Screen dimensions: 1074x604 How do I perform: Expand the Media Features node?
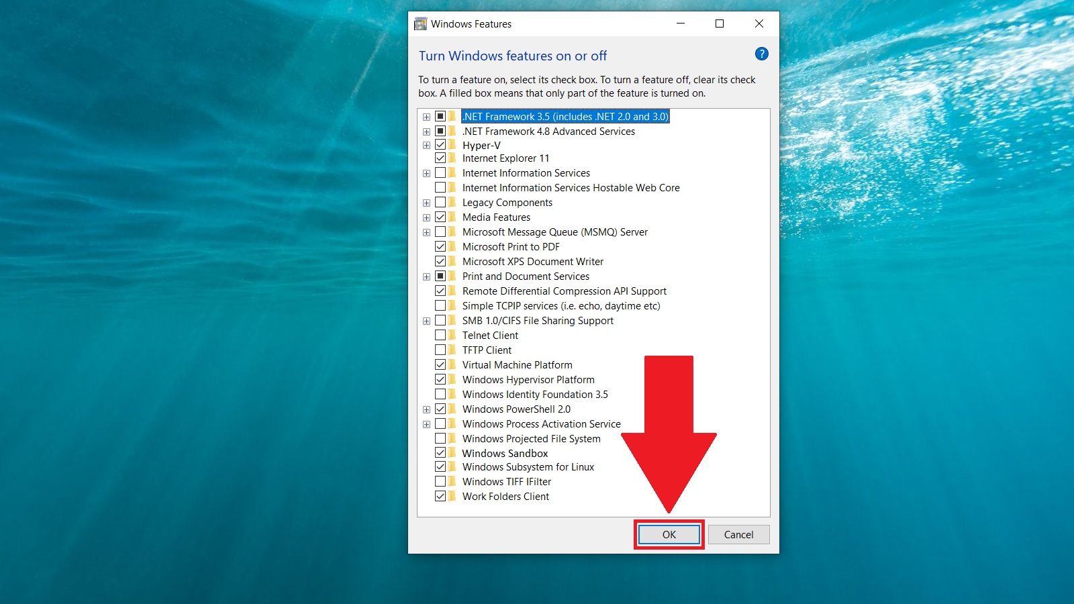tap(426, 217)
